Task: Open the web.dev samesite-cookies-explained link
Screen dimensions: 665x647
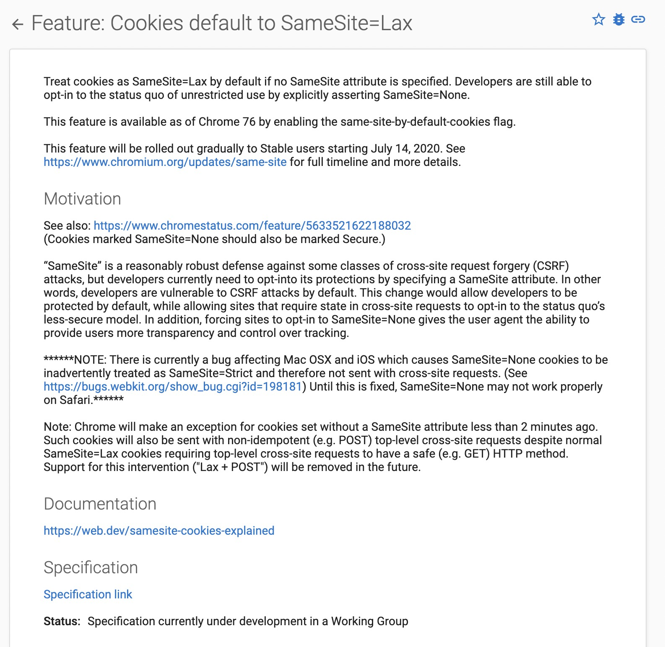Action: point(159,531)
